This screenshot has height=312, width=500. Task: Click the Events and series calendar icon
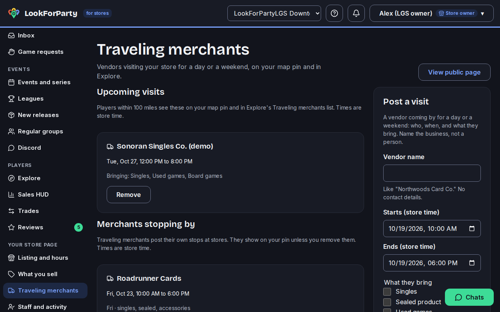[x=11, y=82]
